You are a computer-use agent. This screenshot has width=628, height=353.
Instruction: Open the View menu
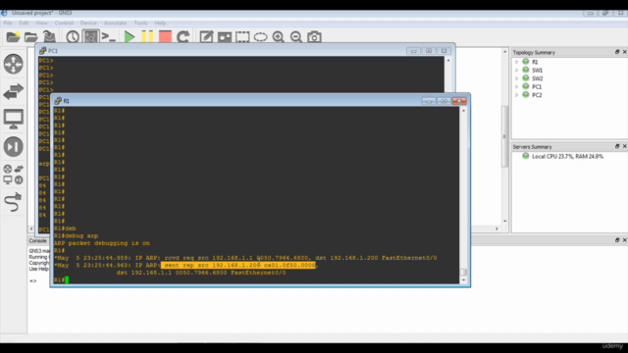(41, 23)
